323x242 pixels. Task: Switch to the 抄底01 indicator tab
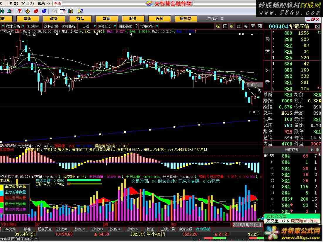coord(62,229)
